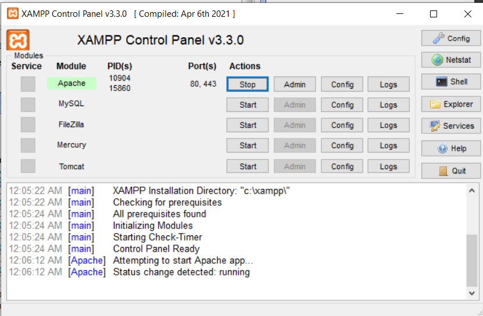This screenshot has width=483, height=316.
Task: Click Apache ports '80, 443'
Action: point(203,84)
